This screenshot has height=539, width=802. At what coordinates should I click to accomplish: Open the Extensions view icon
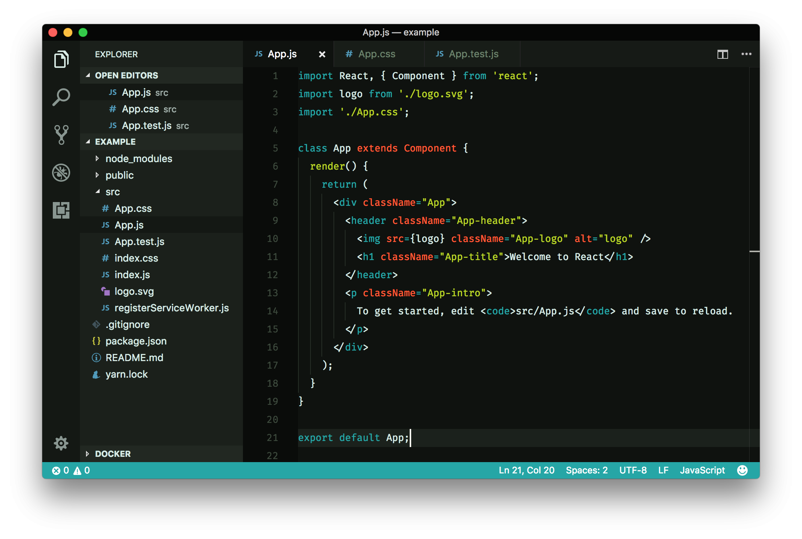(x=61, y=210)
